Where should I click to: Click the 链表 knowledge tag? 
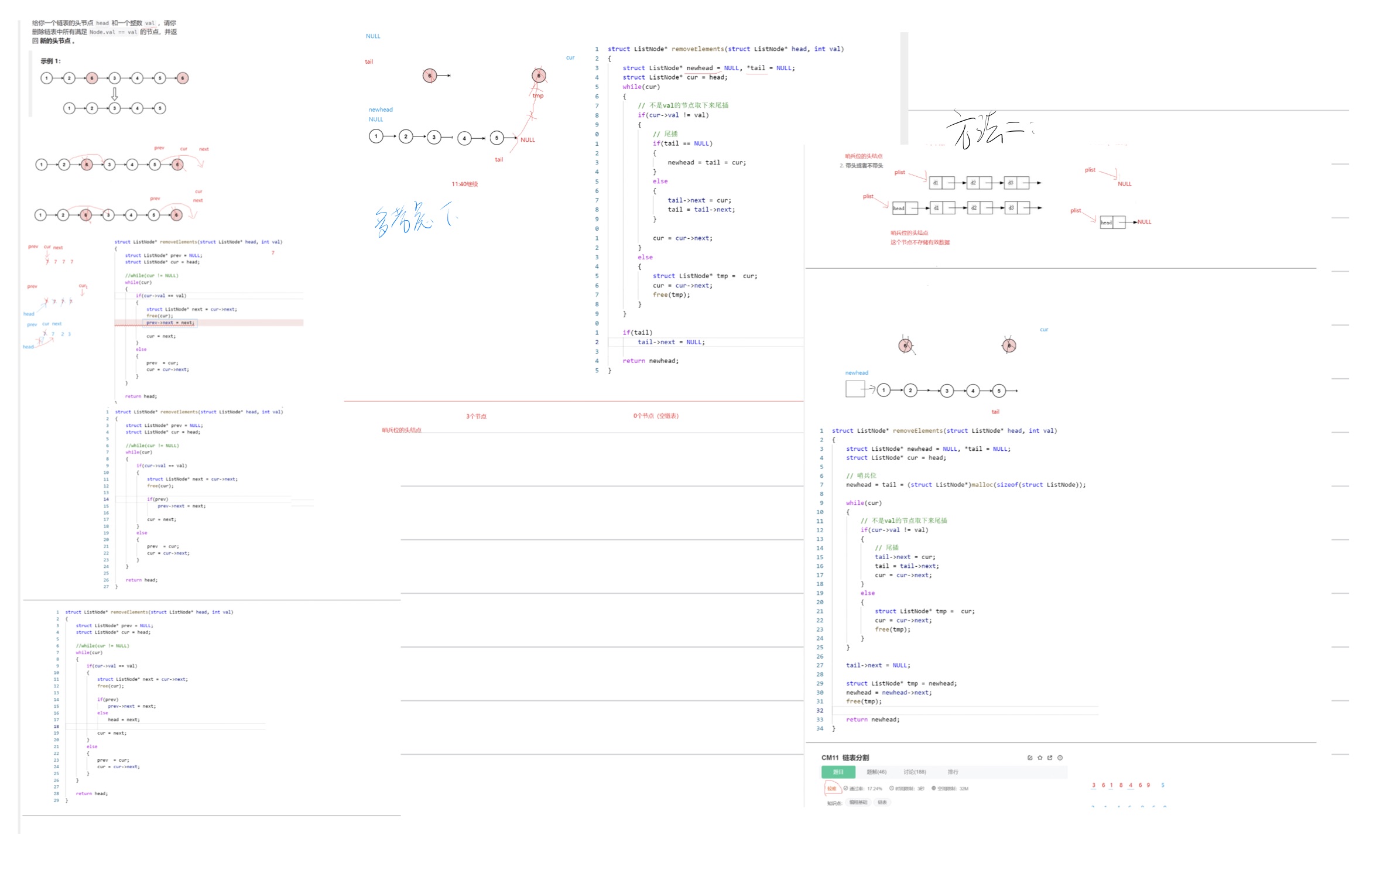pos(882,802)
